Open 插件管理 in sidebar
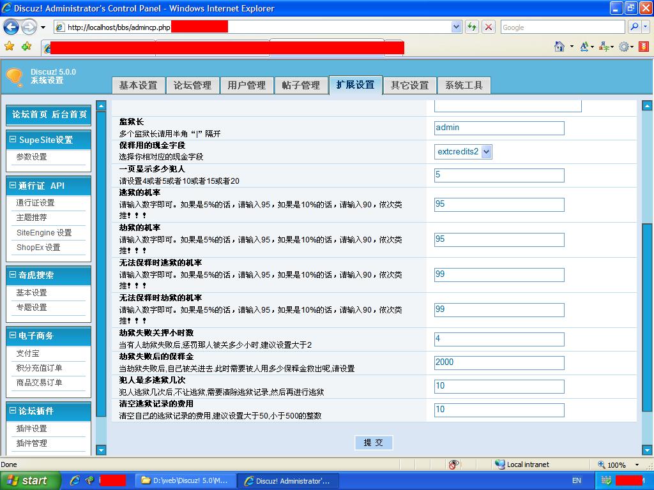654x490 pixels. pos(32,443)
